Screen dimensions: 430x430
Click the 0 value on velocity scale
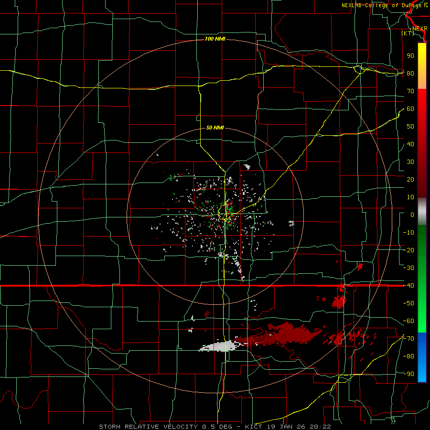(x=412, y=215)
